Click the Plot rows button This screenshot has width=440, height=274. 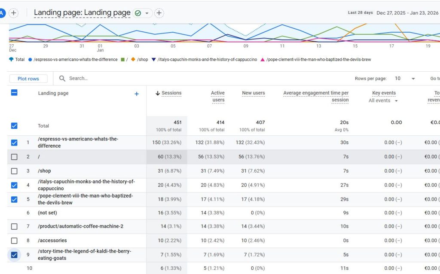tap(28, 79)
